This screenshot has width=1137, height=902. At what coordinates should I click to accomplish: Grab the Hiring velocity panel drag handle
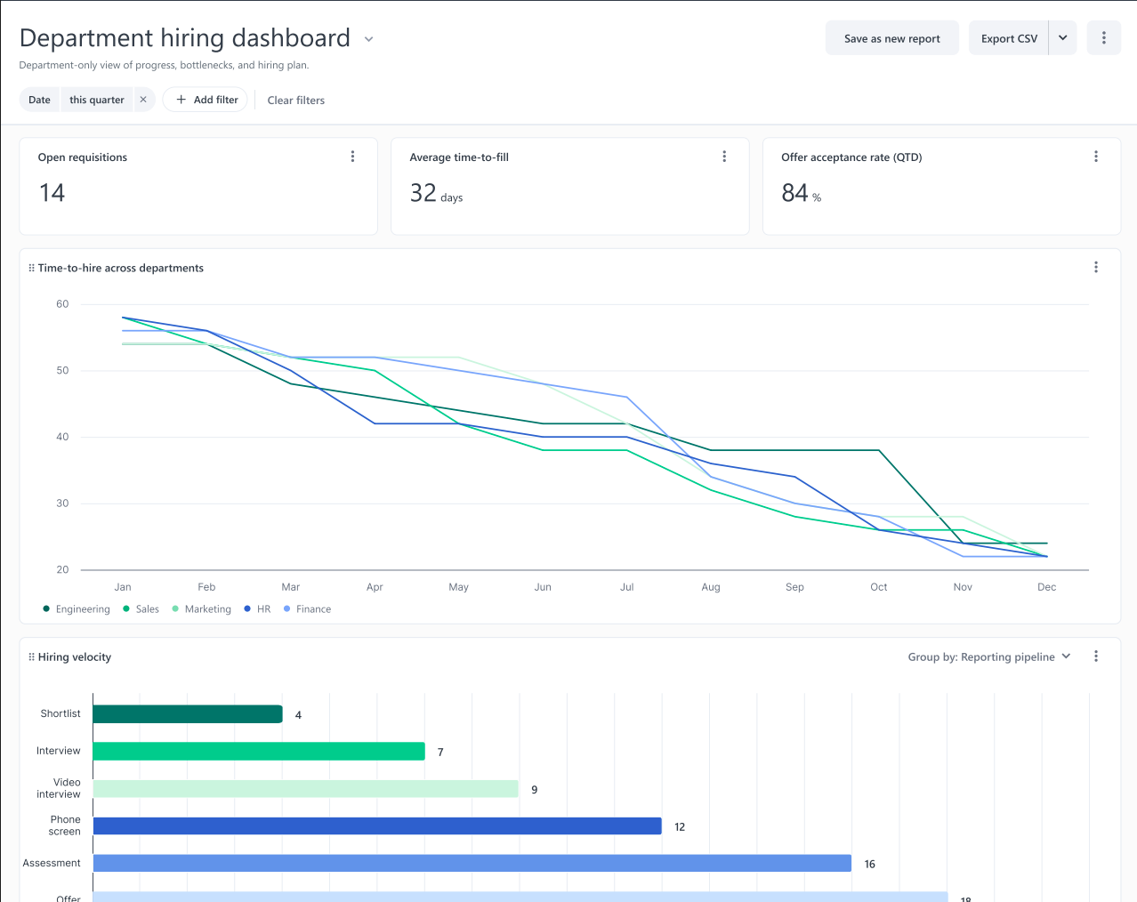(31, 657)
